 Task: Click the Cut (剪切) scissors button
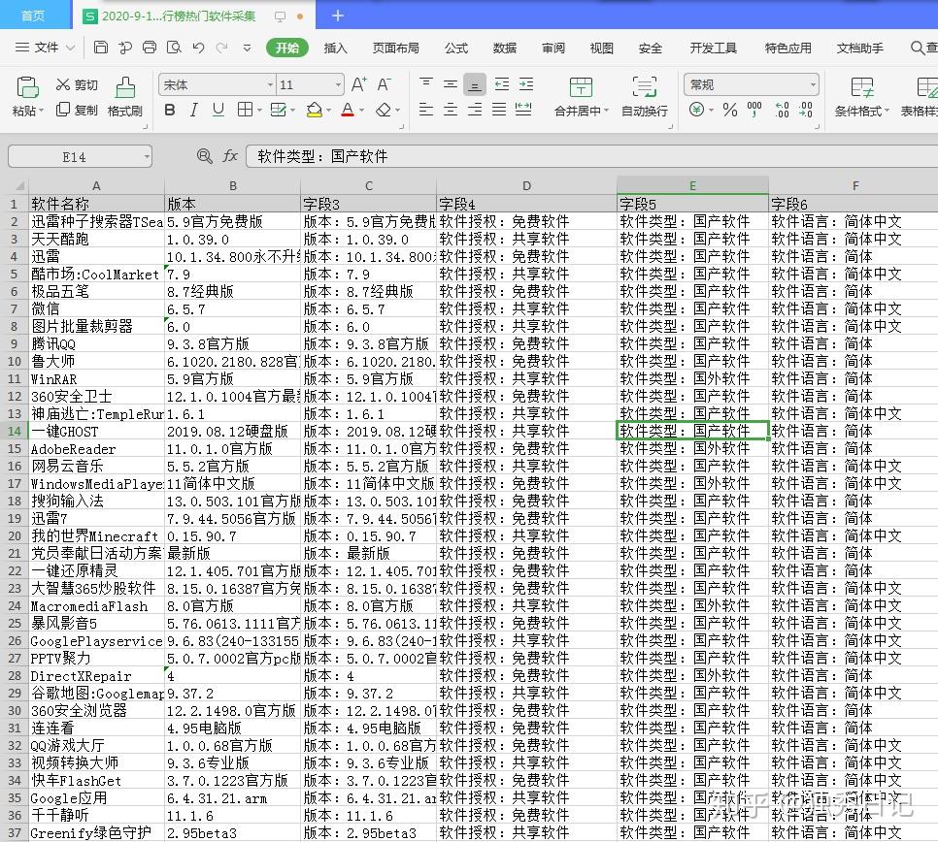pyautogui.click(x=77, y=84)
